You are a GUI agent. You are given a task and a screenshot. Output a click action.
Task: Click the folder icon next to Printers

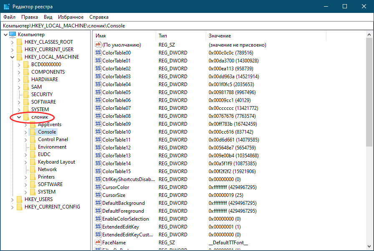(x=33, y=177)
